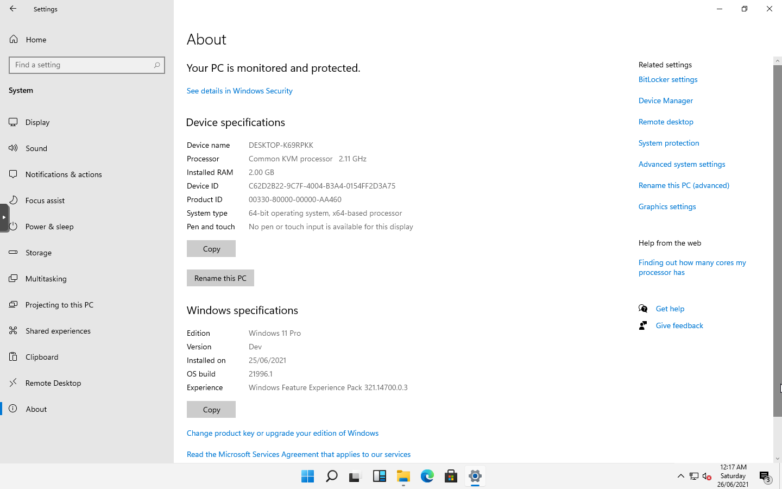Select OS build 21996.1 text
Viewport: 782px width, 489px height.
click(261, 374)
